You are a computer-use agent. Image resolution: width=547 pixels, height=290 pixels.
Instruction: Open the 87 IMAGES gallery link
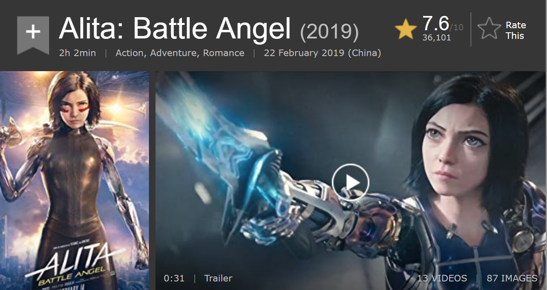click(512, 278)
